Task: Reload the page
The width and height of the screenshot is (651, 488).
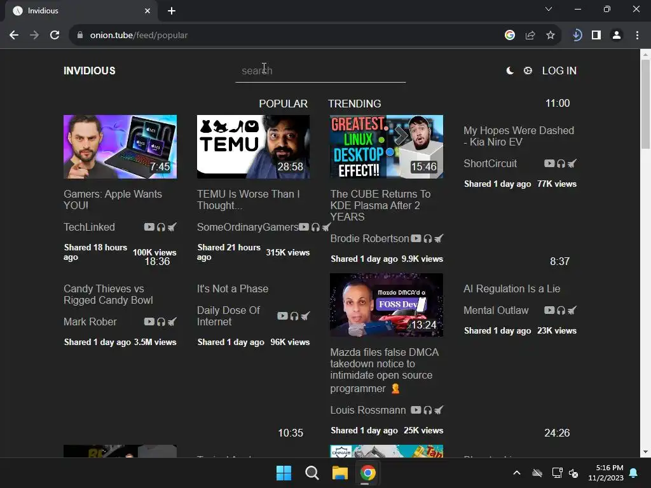Action: [55, 36]
